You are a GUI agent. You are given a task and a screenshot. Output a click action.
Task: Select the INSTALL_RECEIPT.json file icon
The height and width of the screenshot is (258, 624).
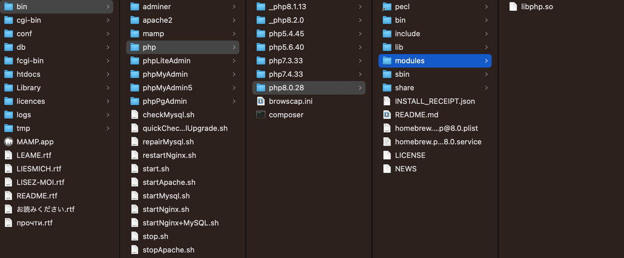point(387,101)
